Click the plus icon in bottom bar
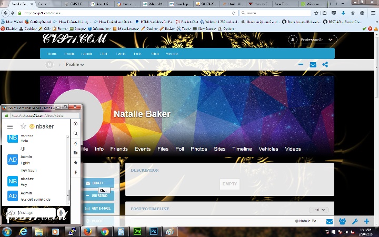Viewport: 379px width, 237px height. [367, 222]
